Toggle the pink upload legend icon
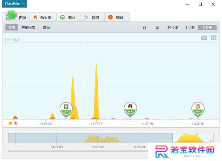This screenshot has height=161, width=222. pyautogui.click(x=16, y=123)
